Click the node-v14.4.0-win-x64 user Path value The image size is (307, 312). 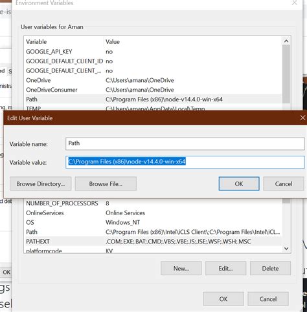[164, 99]
